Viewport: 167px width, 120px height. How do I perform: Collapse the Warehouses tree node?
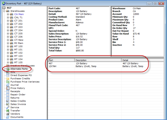4,11
